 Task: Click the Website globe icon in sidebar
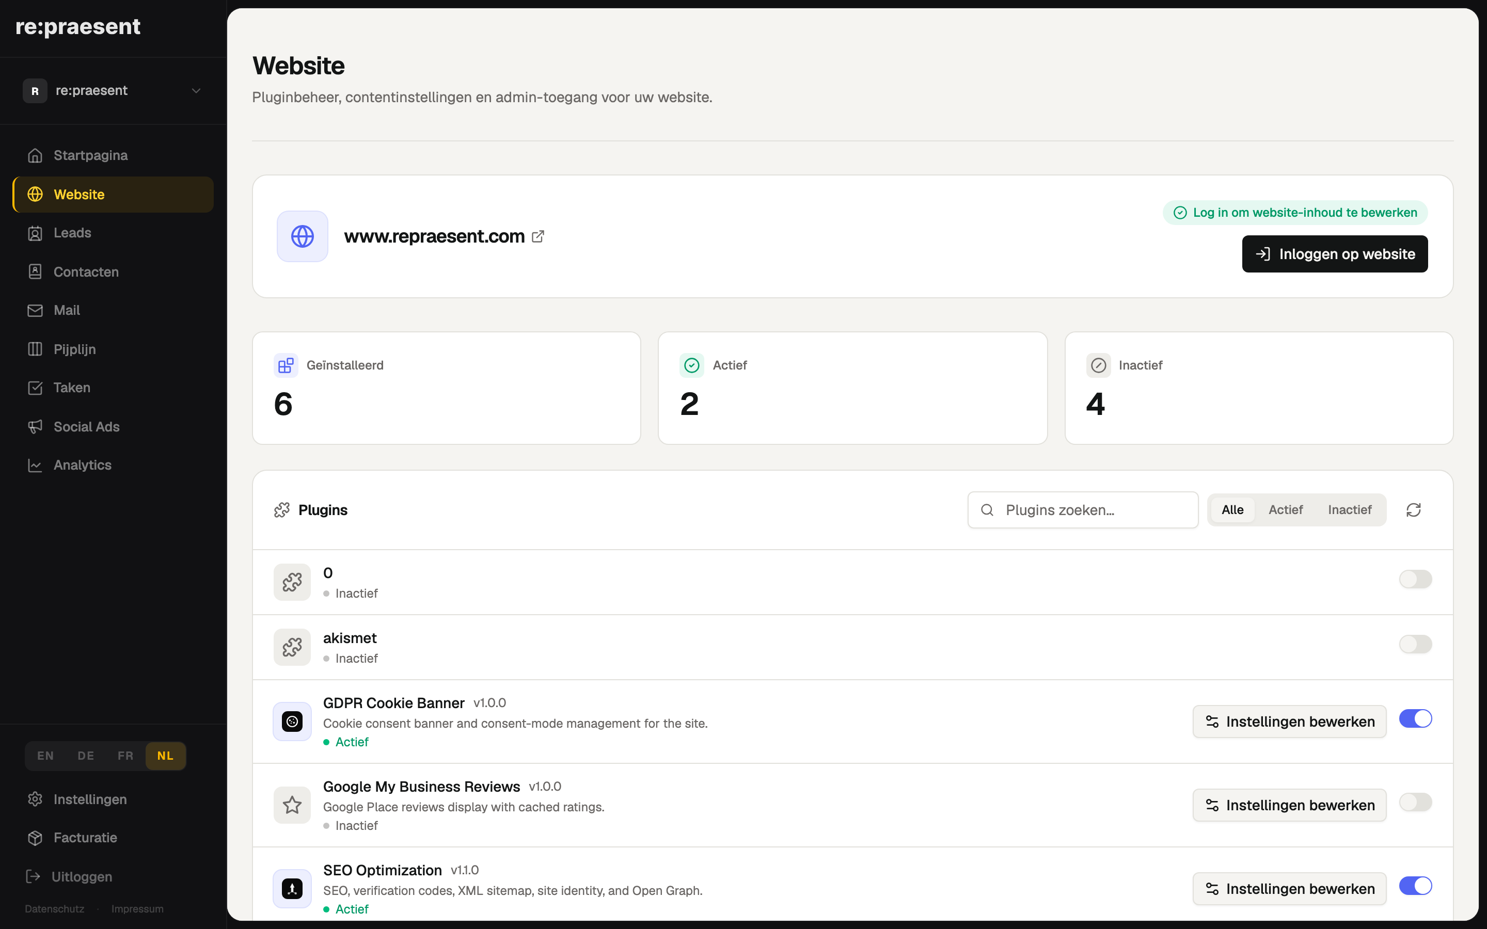[35, 194]
